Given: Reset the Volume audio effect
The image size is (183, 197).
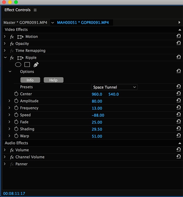Looking at the screenshot, I should [x=178, y=150].
